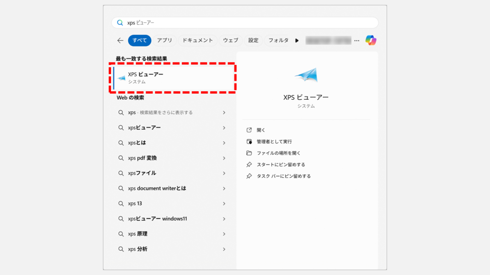Switch to the アプリ filter tab
490x275 pixels.
click(x=165, y=41)
